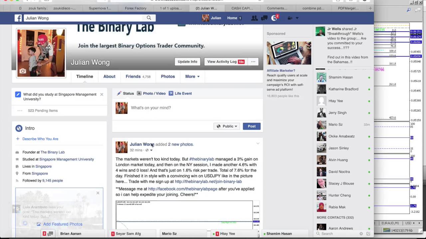
Task: Open chat settings gear icon
Action: [x=361, y=234]
